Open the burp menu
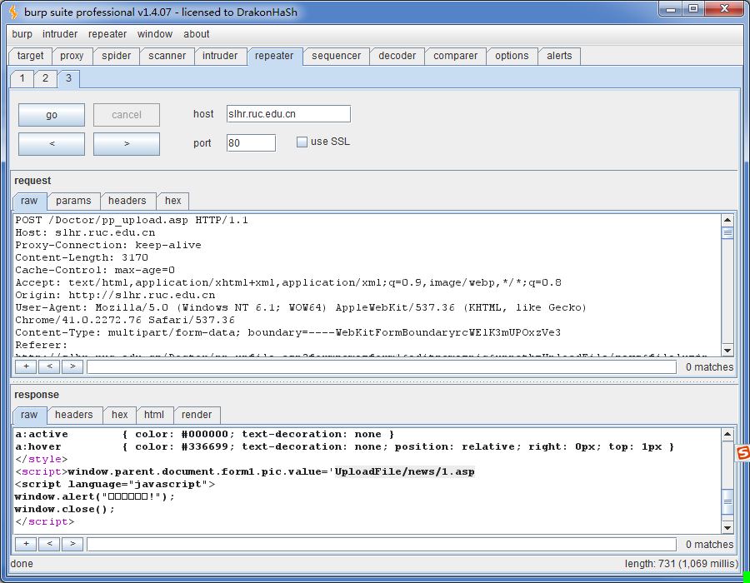 point(22,34)
